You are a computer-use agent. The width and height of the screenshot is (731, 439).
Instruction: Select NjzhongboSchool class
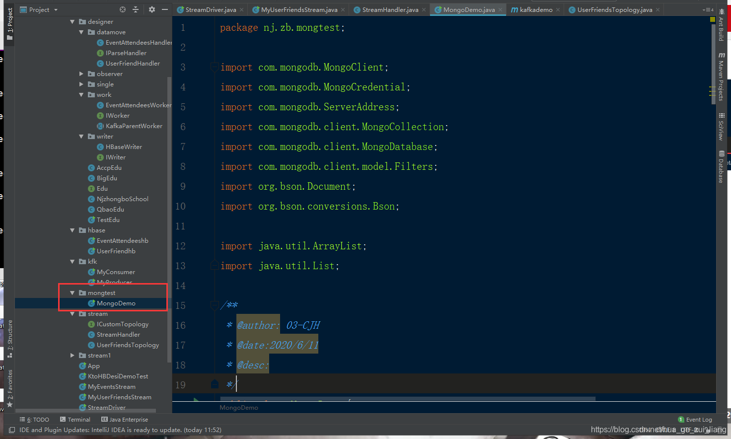coord(118,199)
